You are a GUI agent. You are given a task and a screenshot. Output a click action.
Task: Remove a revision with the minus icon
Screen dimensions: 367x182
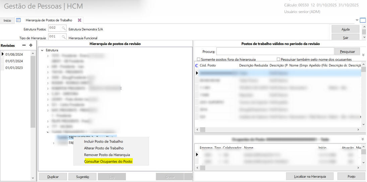24,45
